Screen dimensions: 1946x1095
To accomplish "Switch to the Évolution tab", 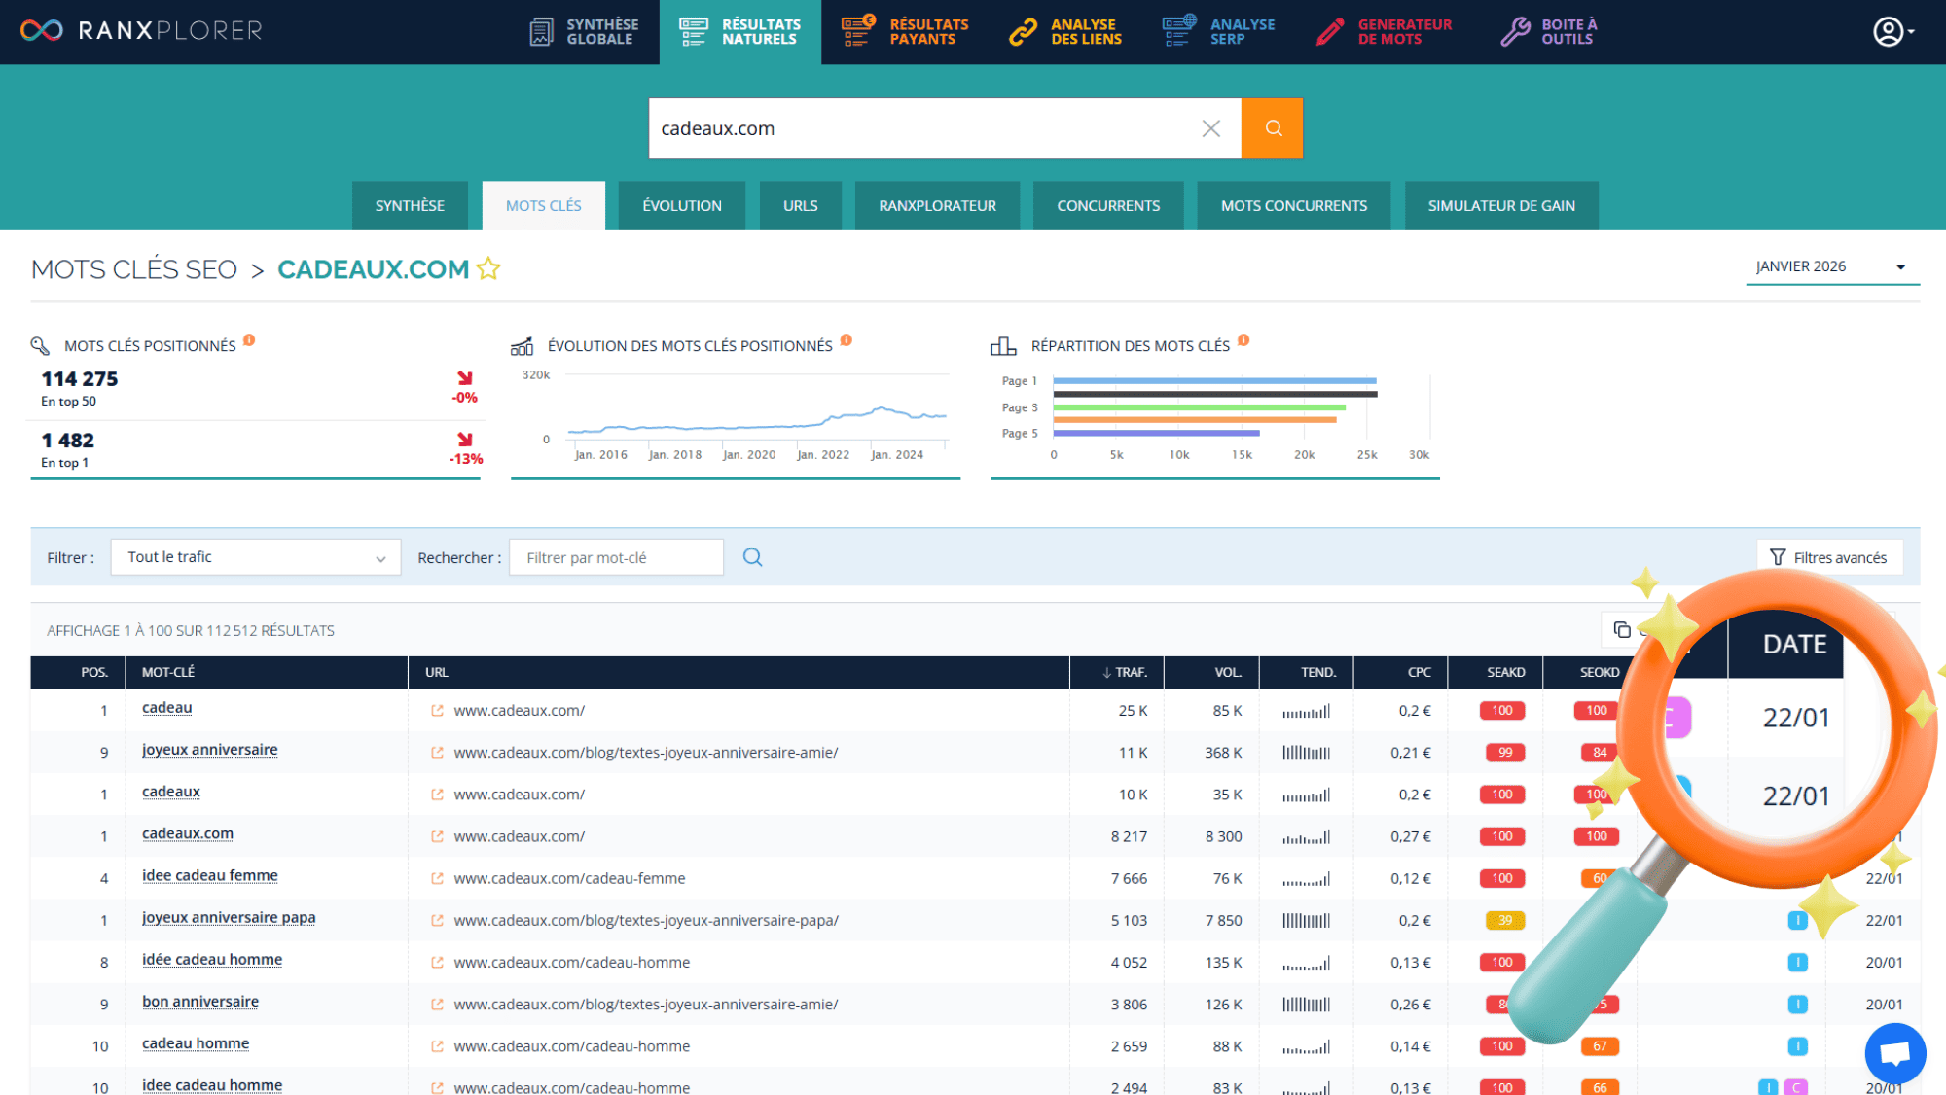I will [x=681, y=205].
